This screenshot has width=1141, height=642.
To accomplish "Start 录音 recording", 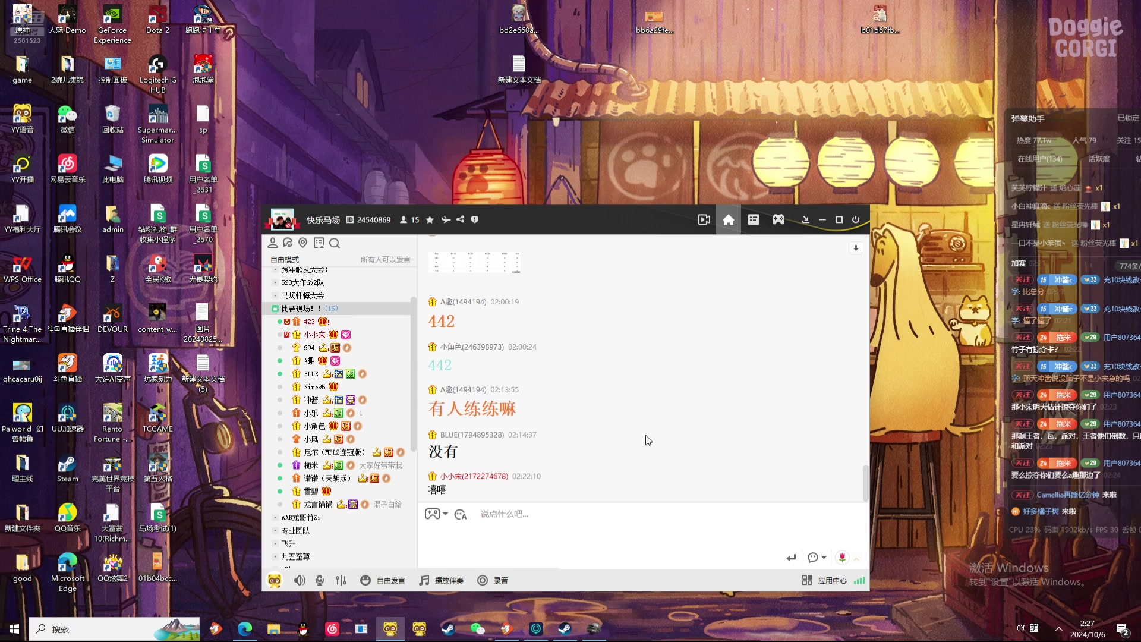I will point(493,581).
